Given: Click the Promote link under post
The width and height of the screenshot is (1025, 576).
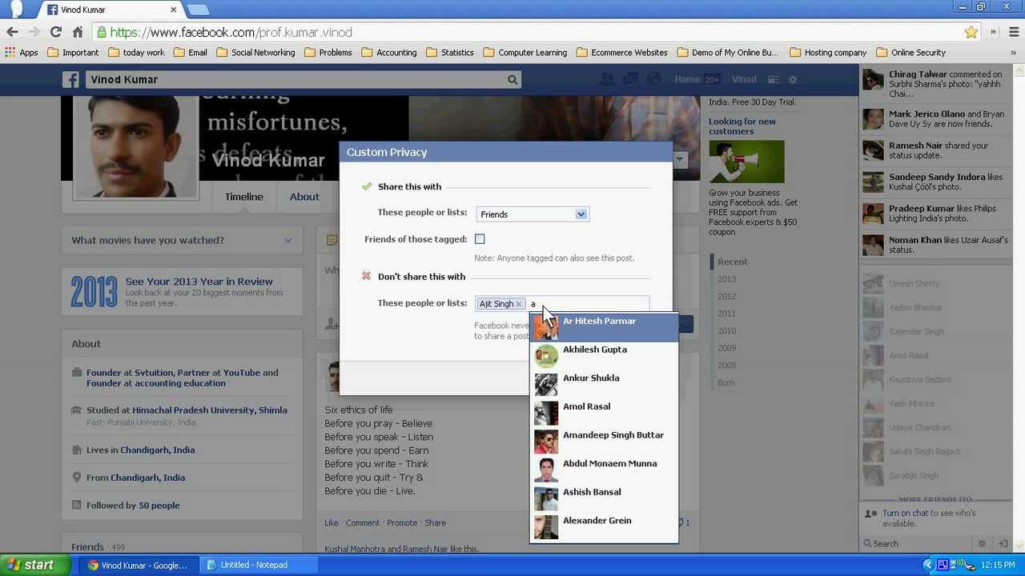Looking at the screenshot, I should [402, 523].
